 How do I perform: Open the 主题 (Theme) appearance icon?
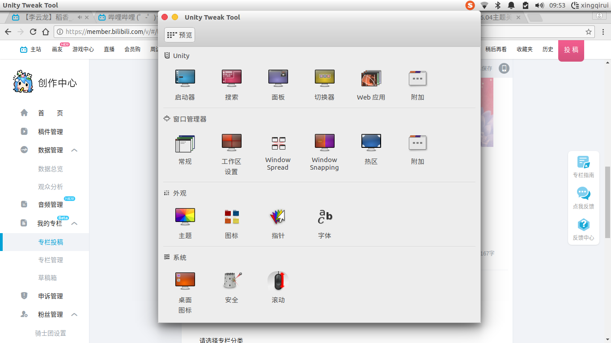[x=185, y=217]
